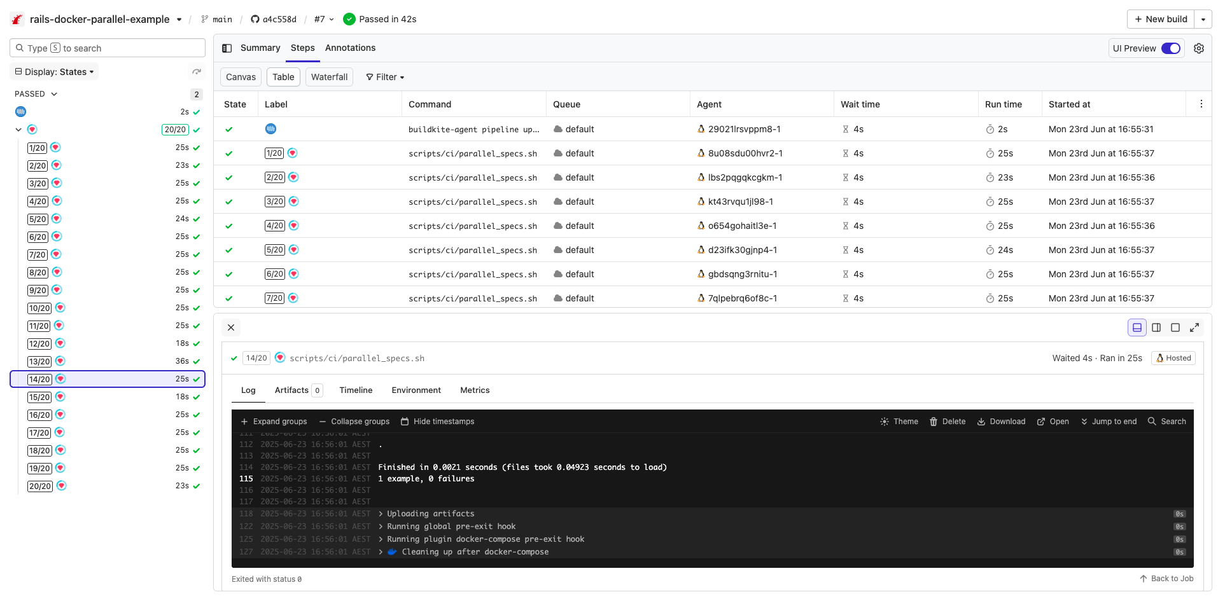Sort by Run time column header
The image size is (1218, 599).
tap(1003, 104)
